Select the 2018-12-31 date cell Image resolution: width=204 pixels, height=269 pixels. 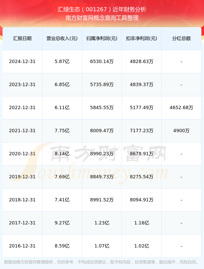coord(22,200)
